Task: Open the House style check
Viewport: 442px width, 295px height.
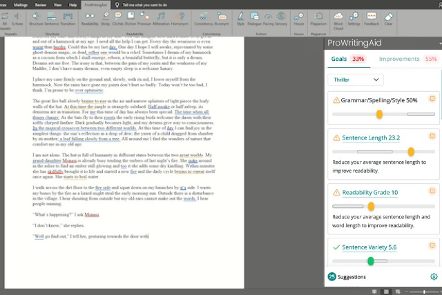Action: point(299,19)
